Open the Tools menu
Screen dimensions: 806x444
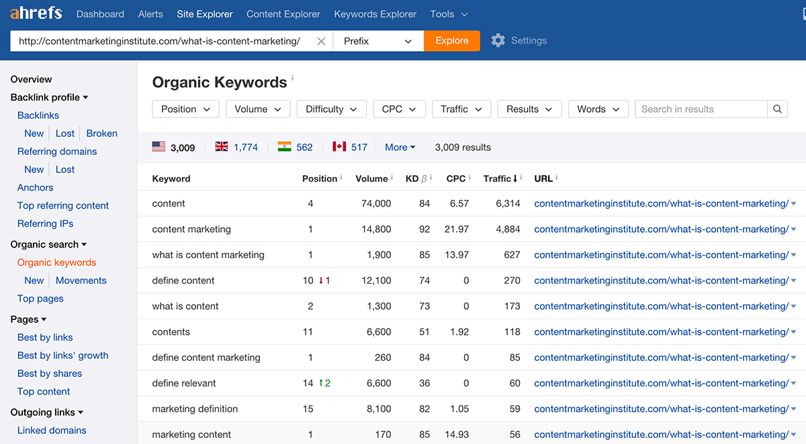pos(449,13)
